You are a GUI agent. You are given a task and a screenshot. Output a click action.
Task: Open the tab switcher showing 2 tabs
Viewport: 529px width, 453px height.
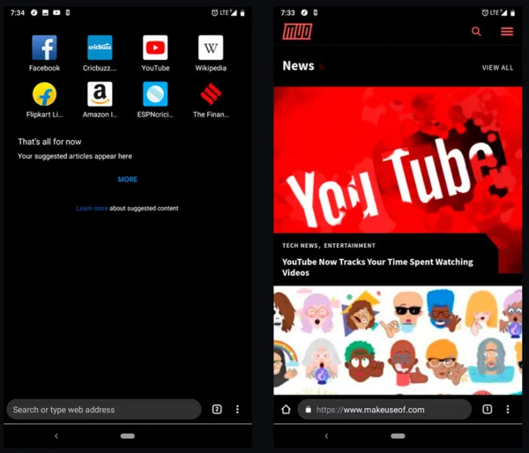217,410
